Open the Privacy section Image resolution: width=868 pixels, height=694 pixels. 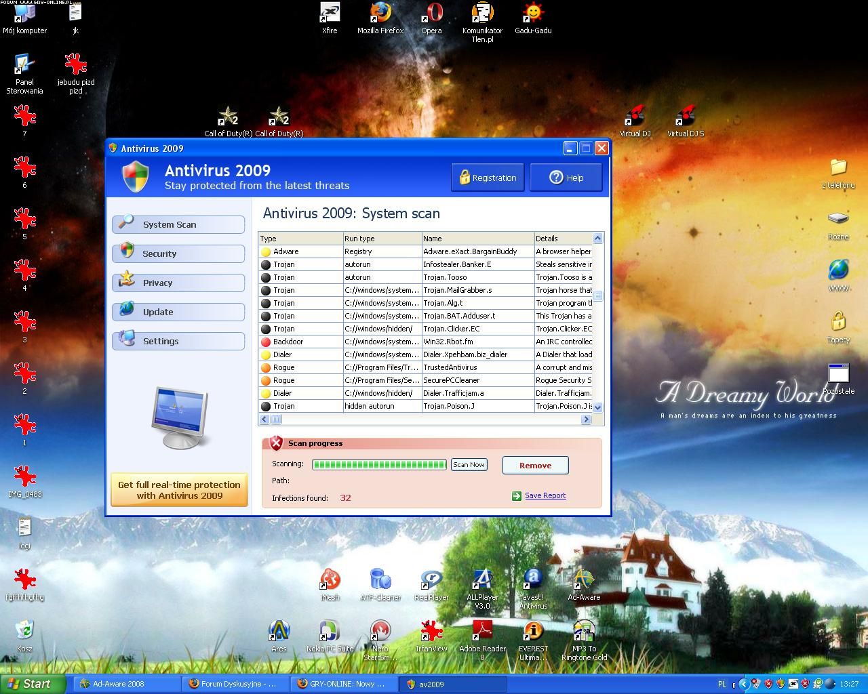[x=178, y=283]
